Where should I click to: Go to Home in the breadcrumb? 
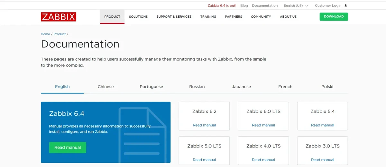(45, 34)
